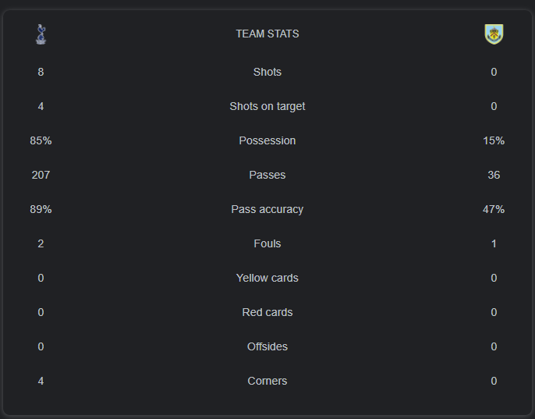Click the Tottenham Hotspur crest icon
Image resolution: width=535 pixels, height=419 pixels.
point(41,34)
